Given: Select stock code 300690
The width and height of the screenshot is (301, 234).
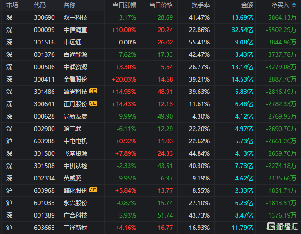Looking at the screenshot, I should 44,18.
